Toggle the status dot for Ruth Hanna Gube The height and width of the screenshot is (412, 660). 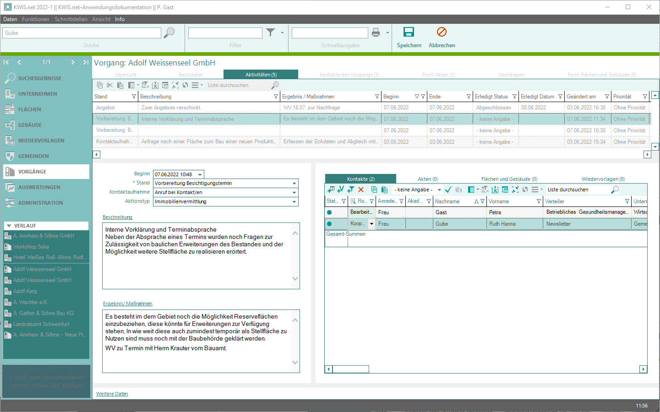coord(329,224)
